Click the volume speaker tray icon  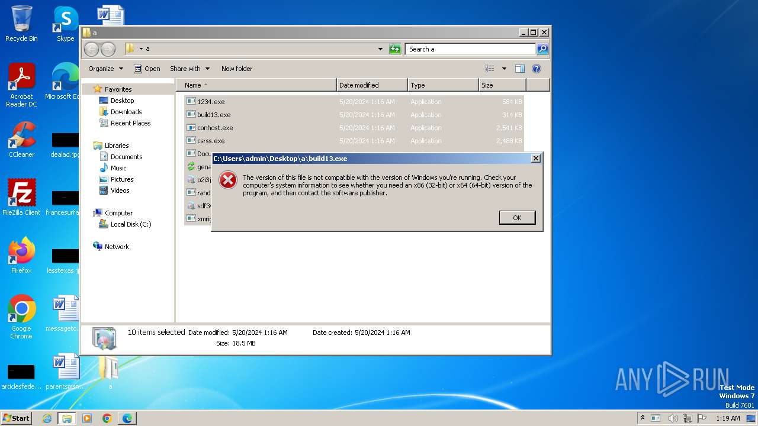pyautogui.click(x=673, y=418)
